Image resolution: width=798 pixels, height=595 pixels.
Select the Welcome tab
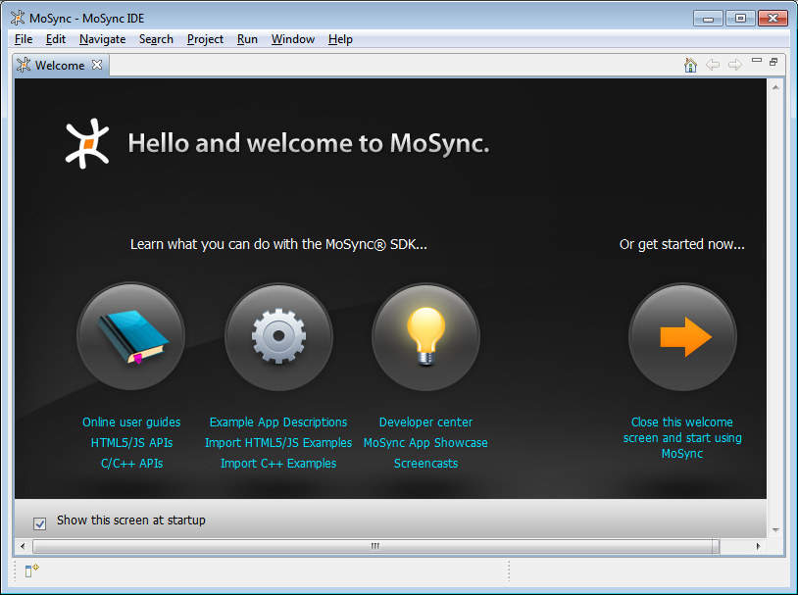pyautogui.click(x=60, y=65)
